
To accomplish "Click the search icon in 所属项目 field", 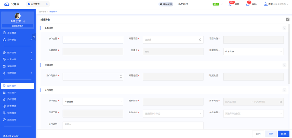I will coord(200,40).
